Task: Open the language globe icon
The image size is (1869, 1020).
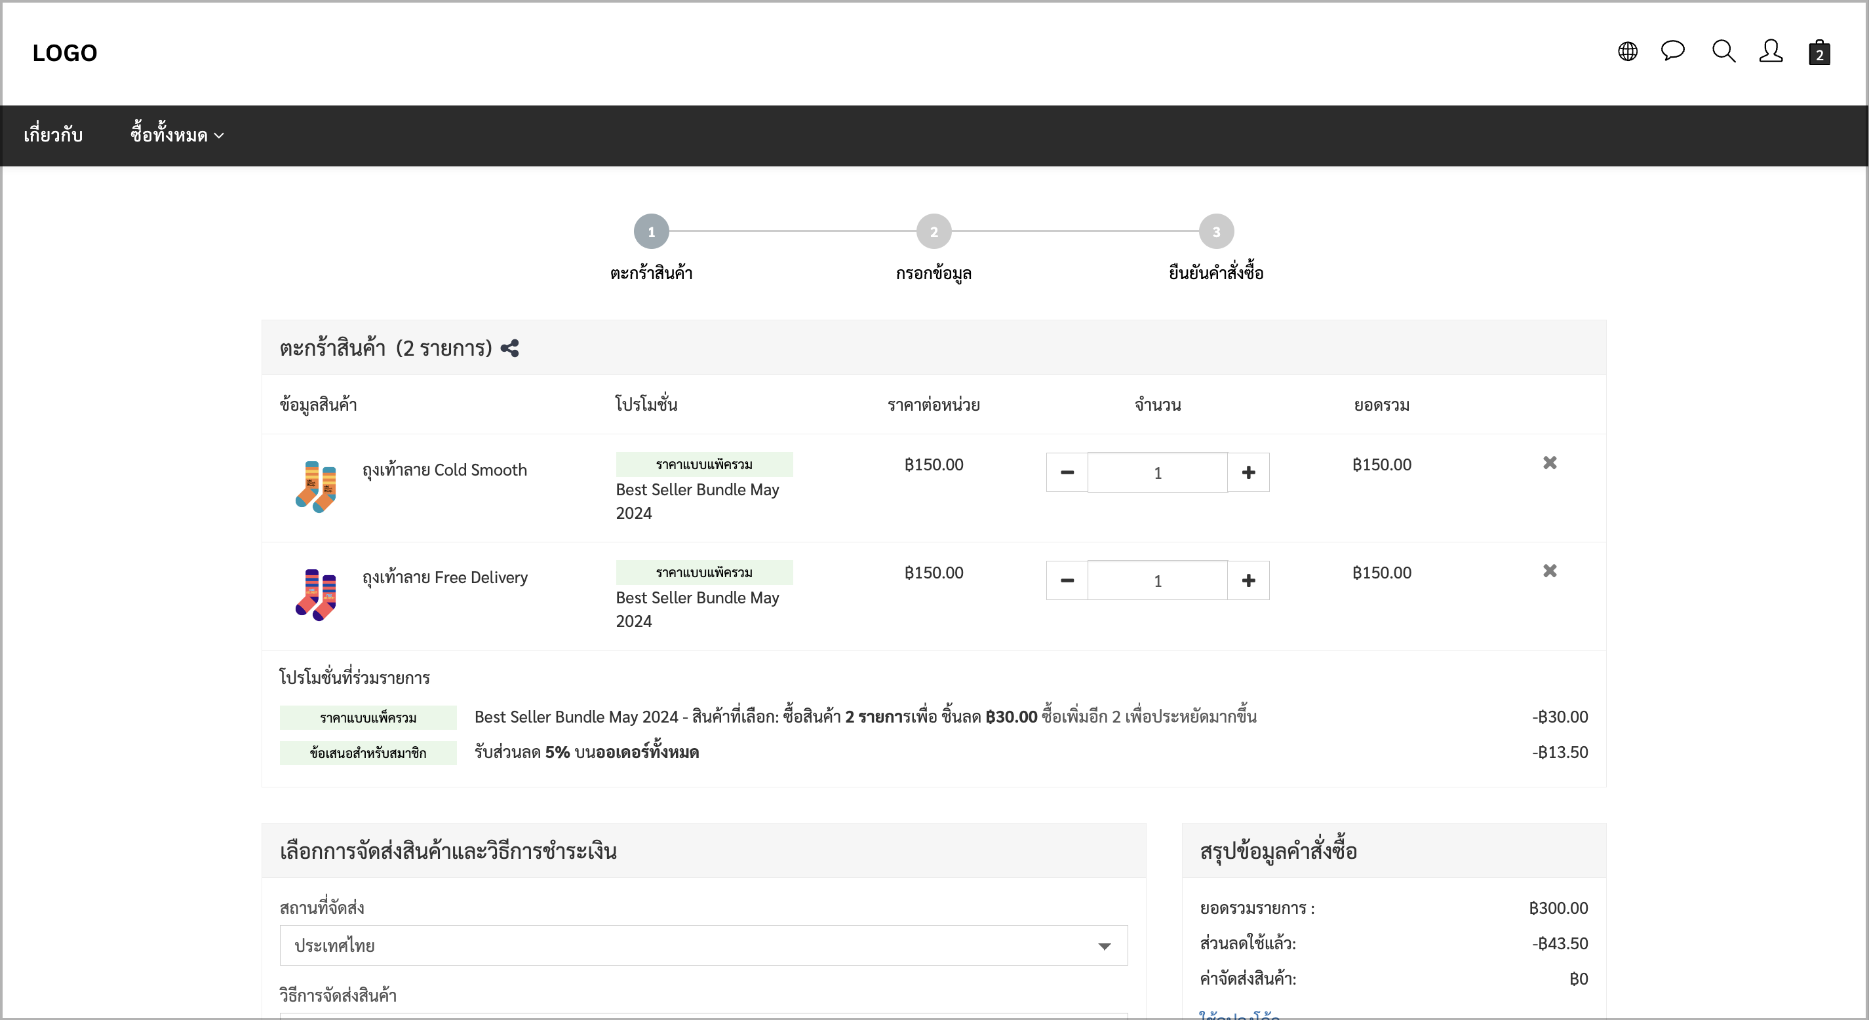Action: [1627, 52]
